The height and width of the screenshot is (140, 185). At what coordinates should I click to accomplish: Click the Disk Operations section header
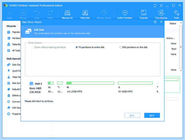[14, 59]
